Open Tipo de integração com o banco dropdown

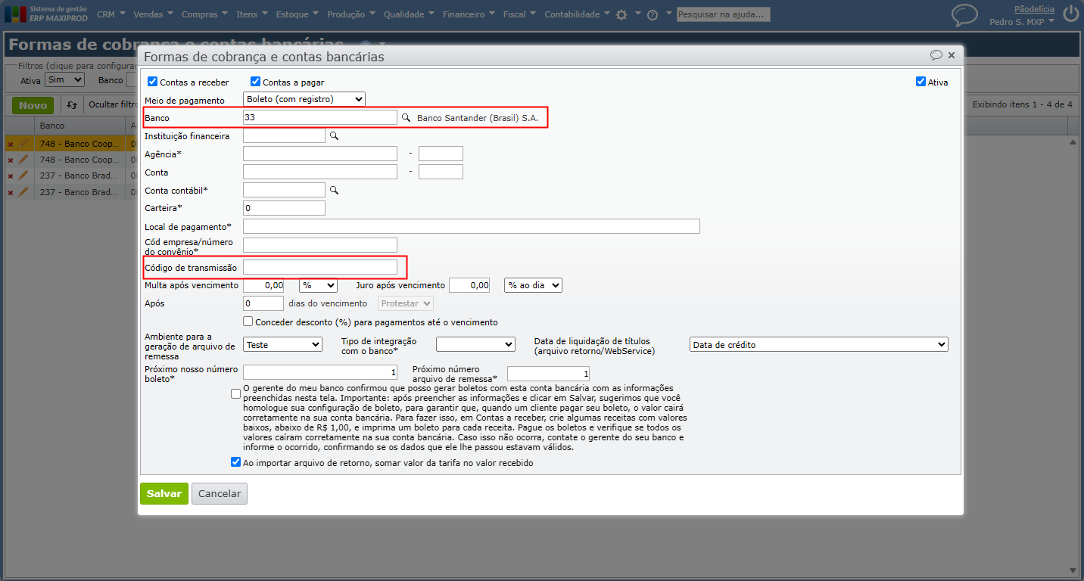475,344
